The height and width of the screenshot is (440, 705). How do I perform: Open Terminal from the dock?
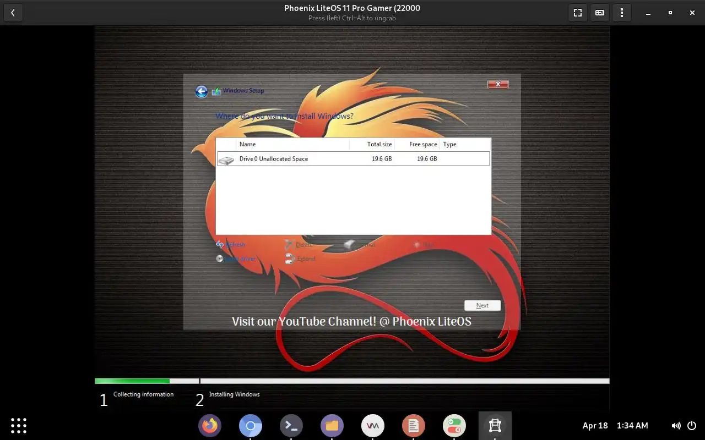[291, 426]
